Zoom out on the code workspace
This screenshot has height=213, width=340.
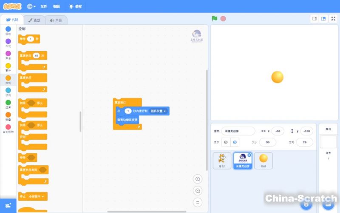click(x=198, y=191)
